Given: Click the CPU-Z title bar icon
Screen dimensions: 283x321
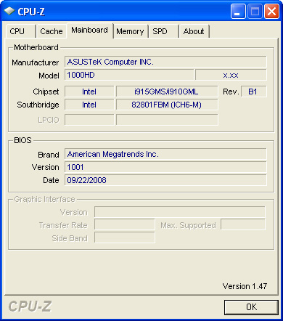Looking at the screenshot, I should (x=9, y=11).
